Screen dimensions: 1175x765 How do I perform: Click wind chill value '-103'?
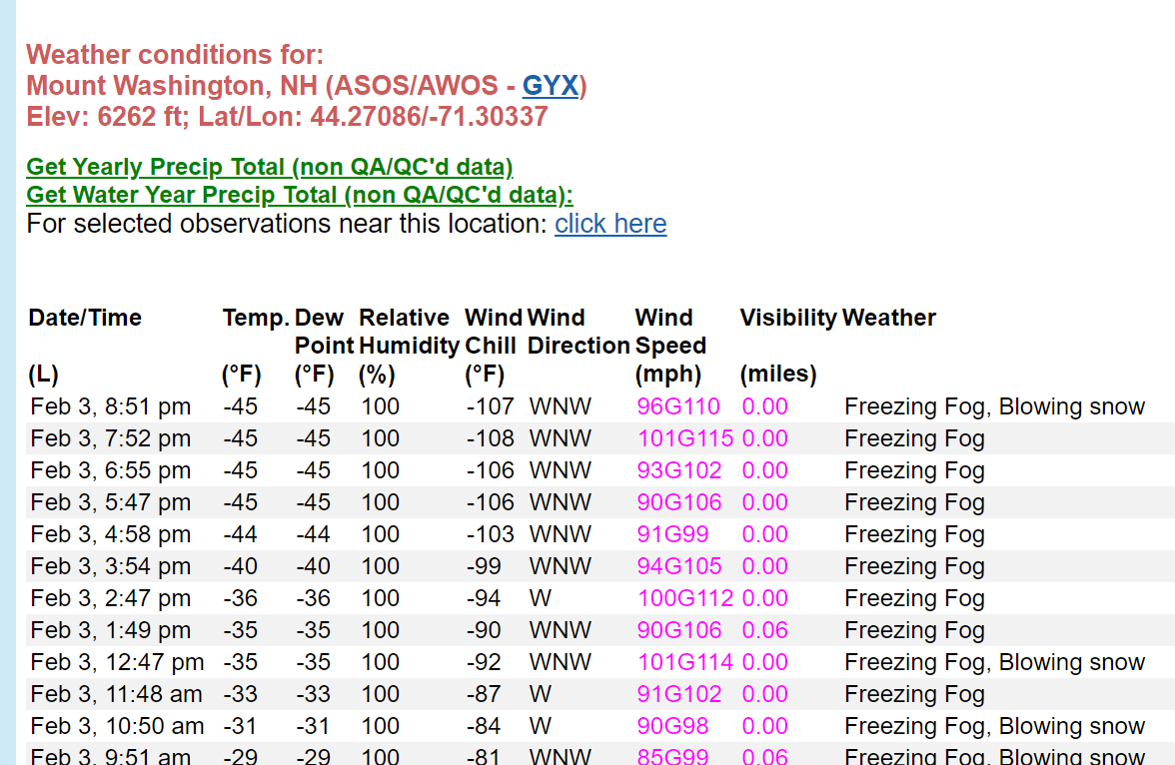490,534
